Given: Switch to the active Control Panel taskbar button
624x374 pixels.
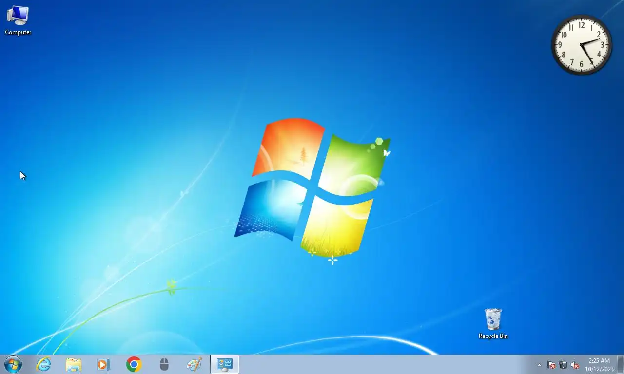Looking at the screenshot, I should [x=225, y=364].
